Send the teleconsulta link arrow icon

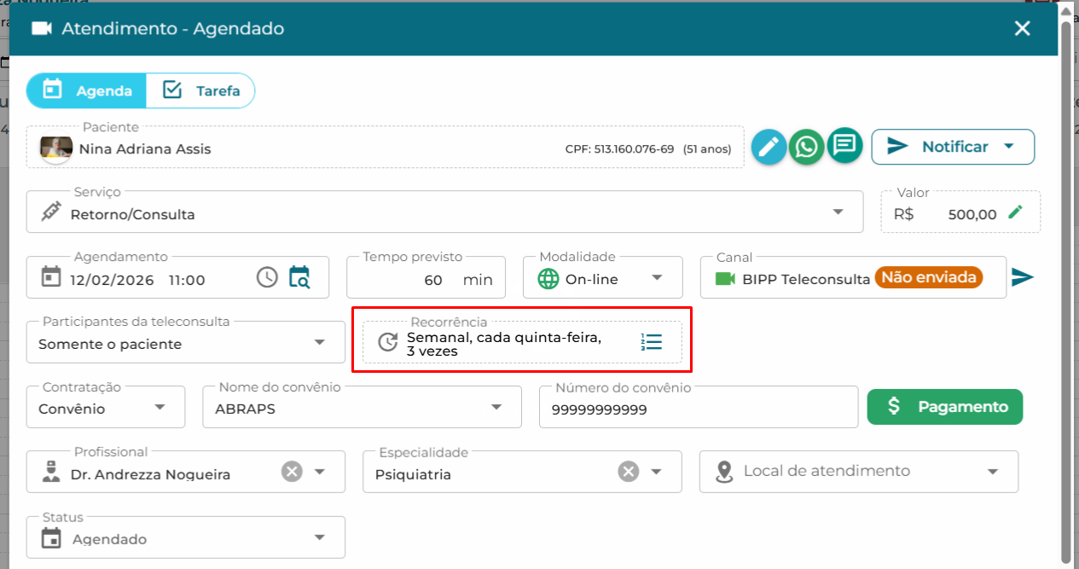point(1023,277)
